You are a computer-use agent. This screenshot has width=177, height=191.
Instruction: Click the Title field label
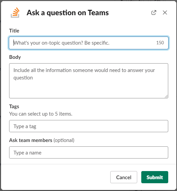(x=14, y=31)
